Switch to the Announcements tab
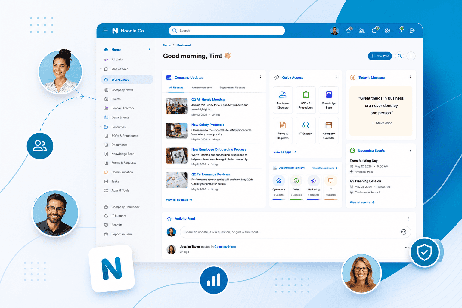Viewport: 462px width, 308px height. (x=202, y=88)
